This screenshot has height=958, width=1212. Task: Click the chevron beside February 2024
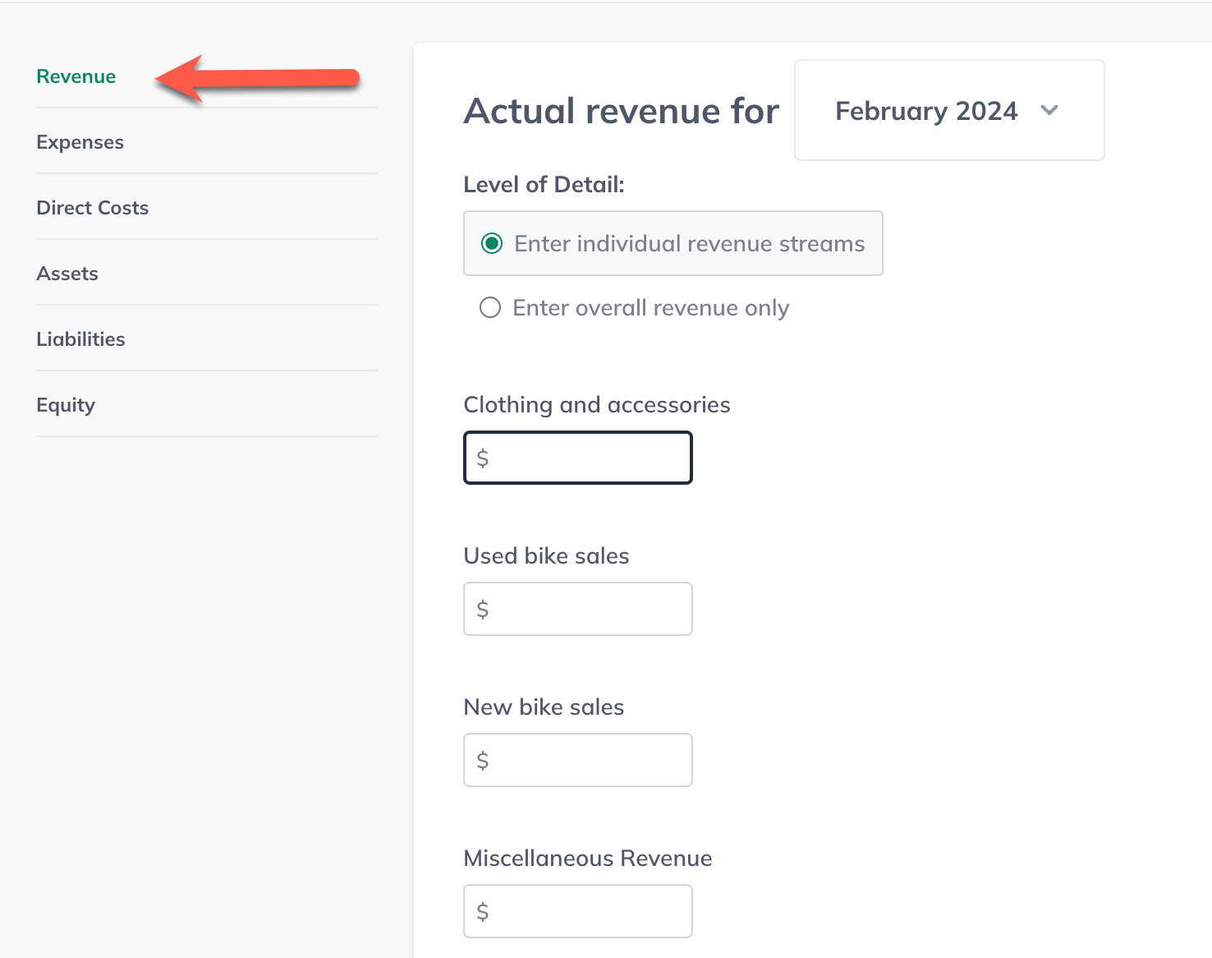coord(1051,110)
